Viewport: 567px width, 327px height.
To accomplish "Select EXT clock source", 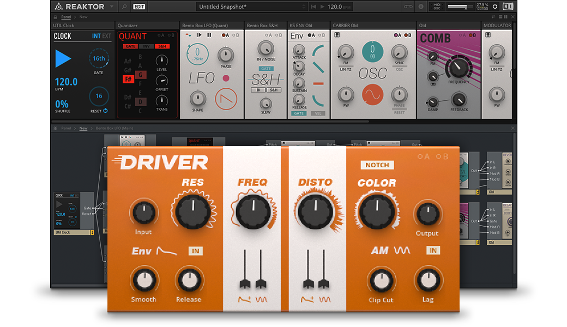I will pyautogui.click(x=107, y=36).
